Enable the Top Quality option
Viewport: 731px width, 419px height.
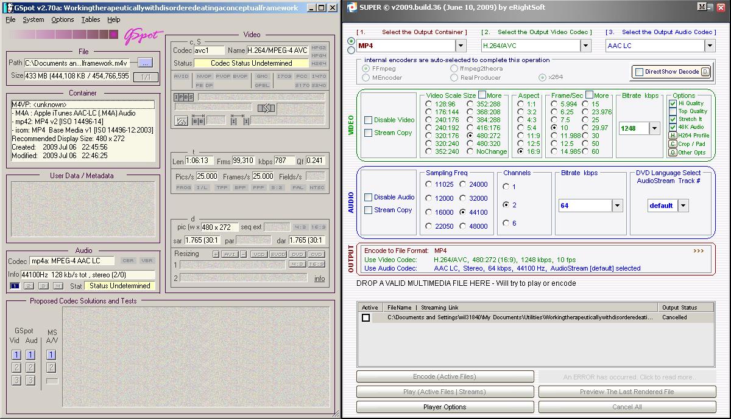[x=673, y=111]
